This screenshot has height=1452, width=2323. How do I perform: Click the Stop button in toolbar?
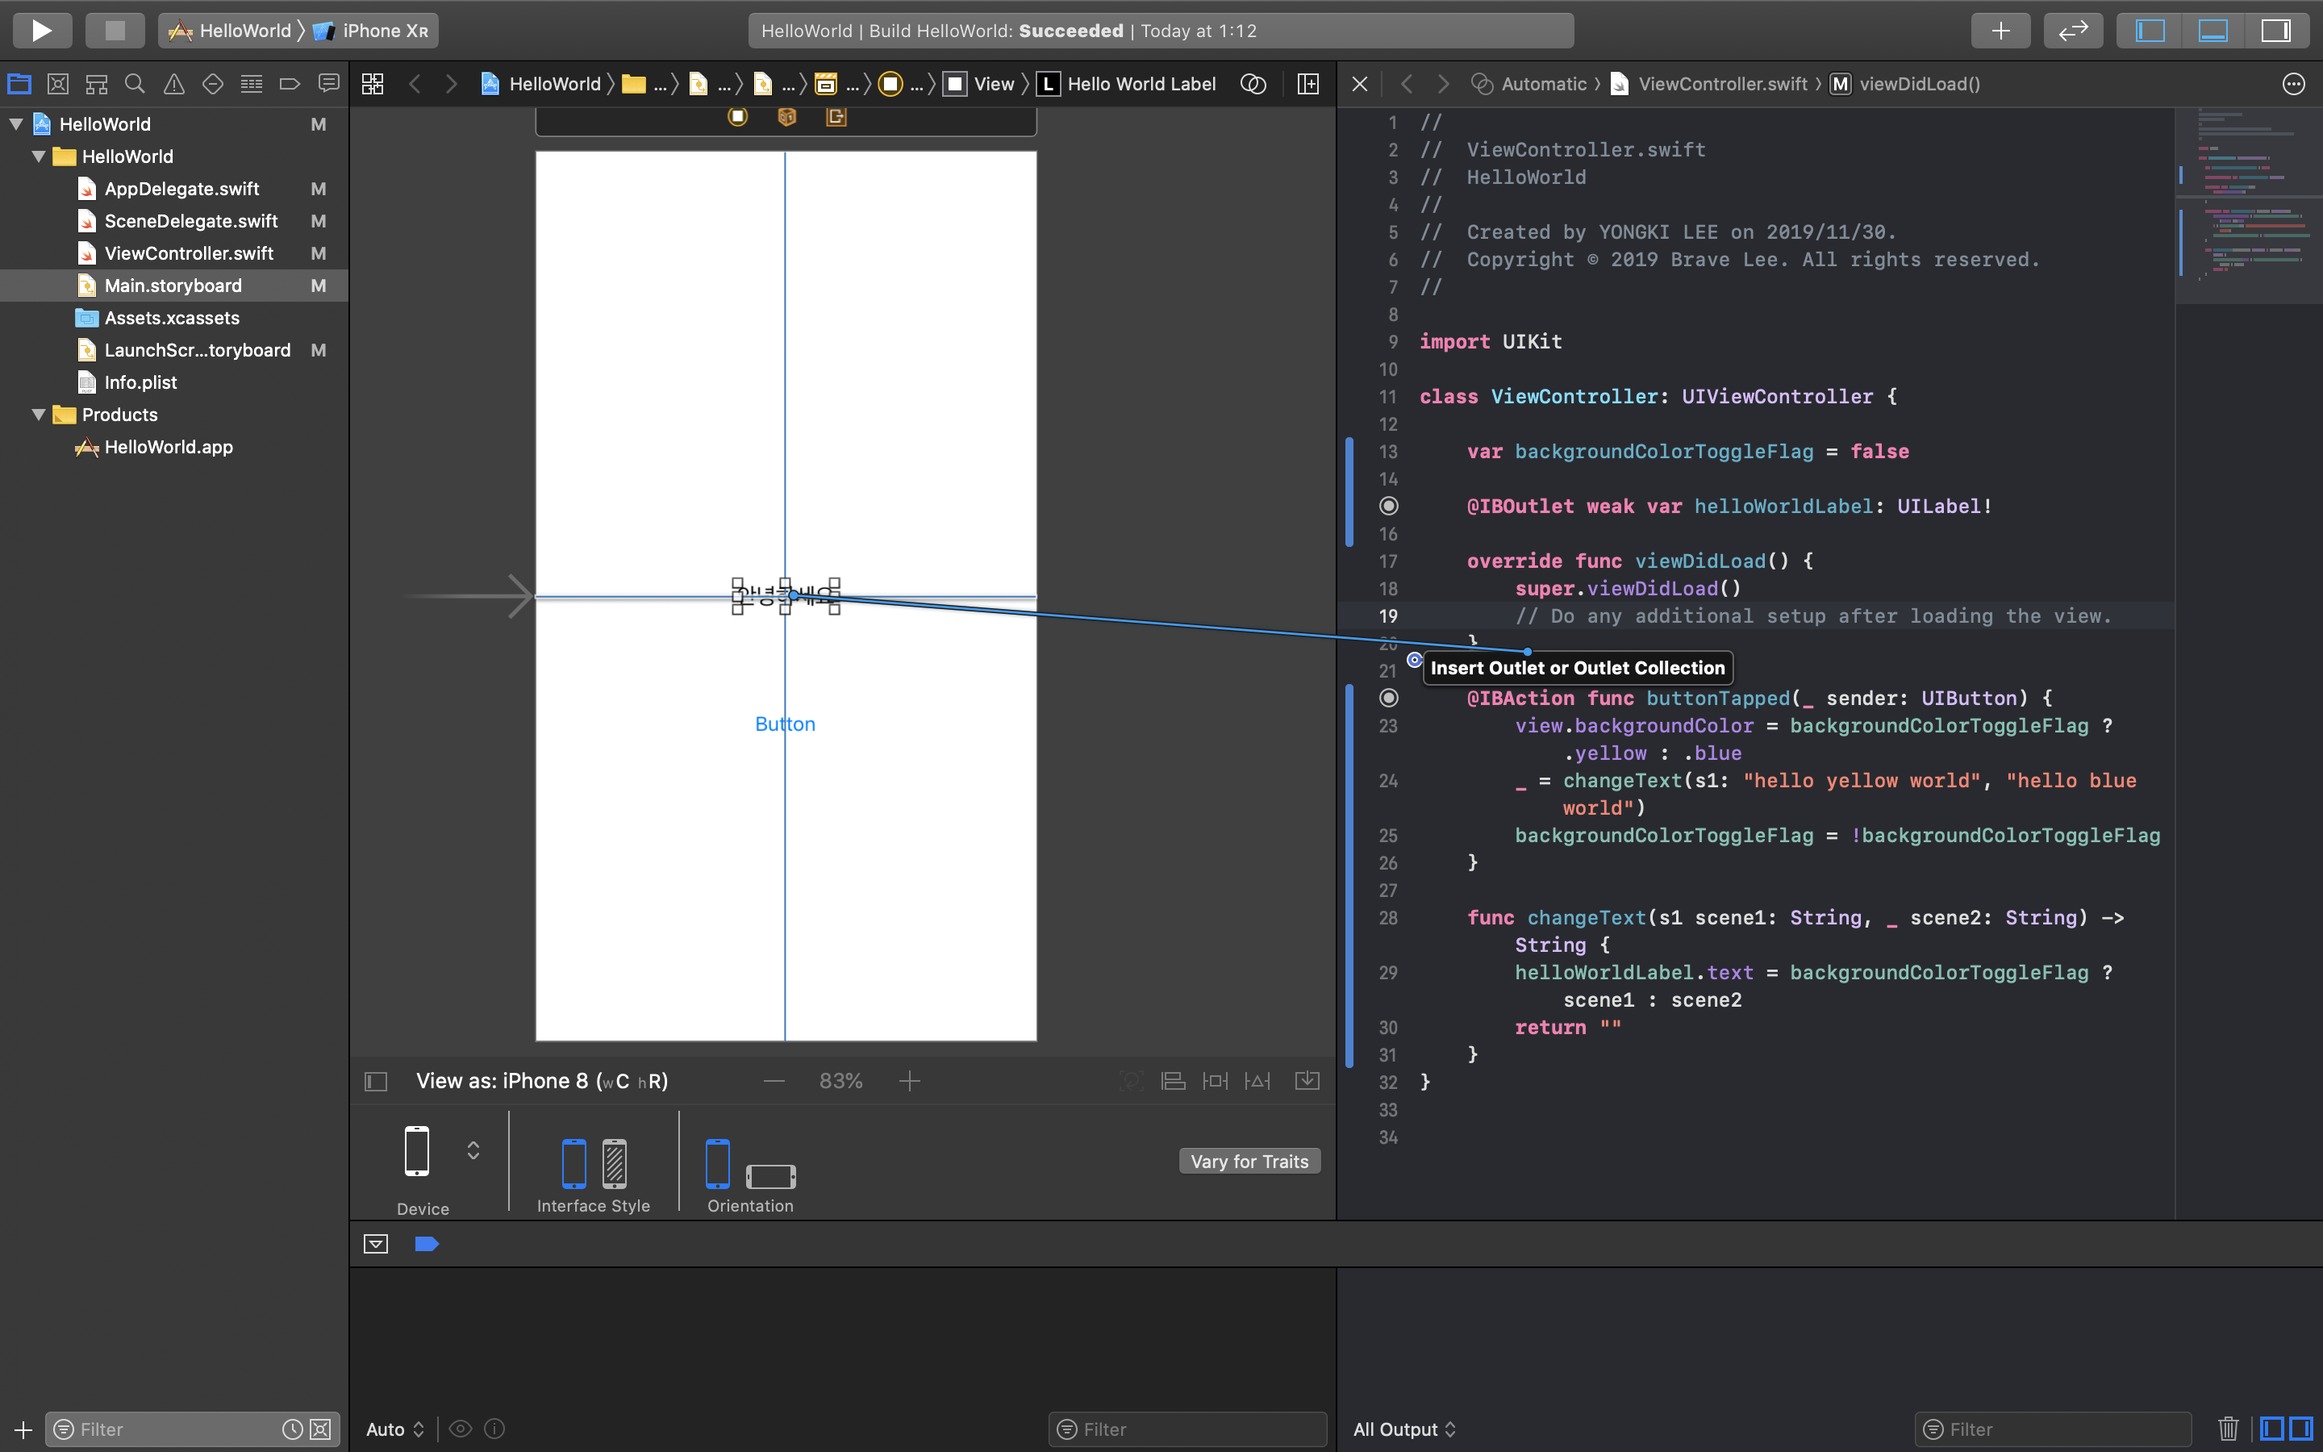pos(115,30)
